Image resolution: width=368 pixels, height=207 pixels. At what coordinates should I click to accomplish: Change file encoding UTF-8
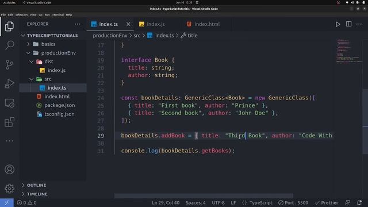[218, 202]
